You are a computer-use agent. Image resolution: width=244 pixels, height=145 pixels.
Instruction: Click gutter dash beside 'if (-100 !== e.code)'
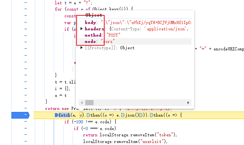[26, 122]
